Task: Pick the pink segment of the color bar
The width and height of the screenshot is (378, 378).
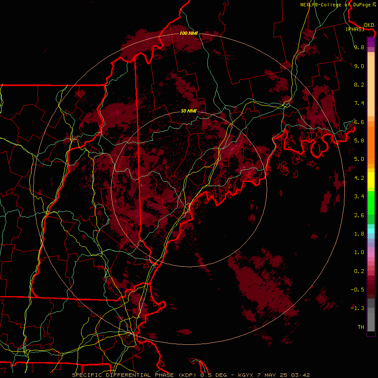Action: [371, 255]
